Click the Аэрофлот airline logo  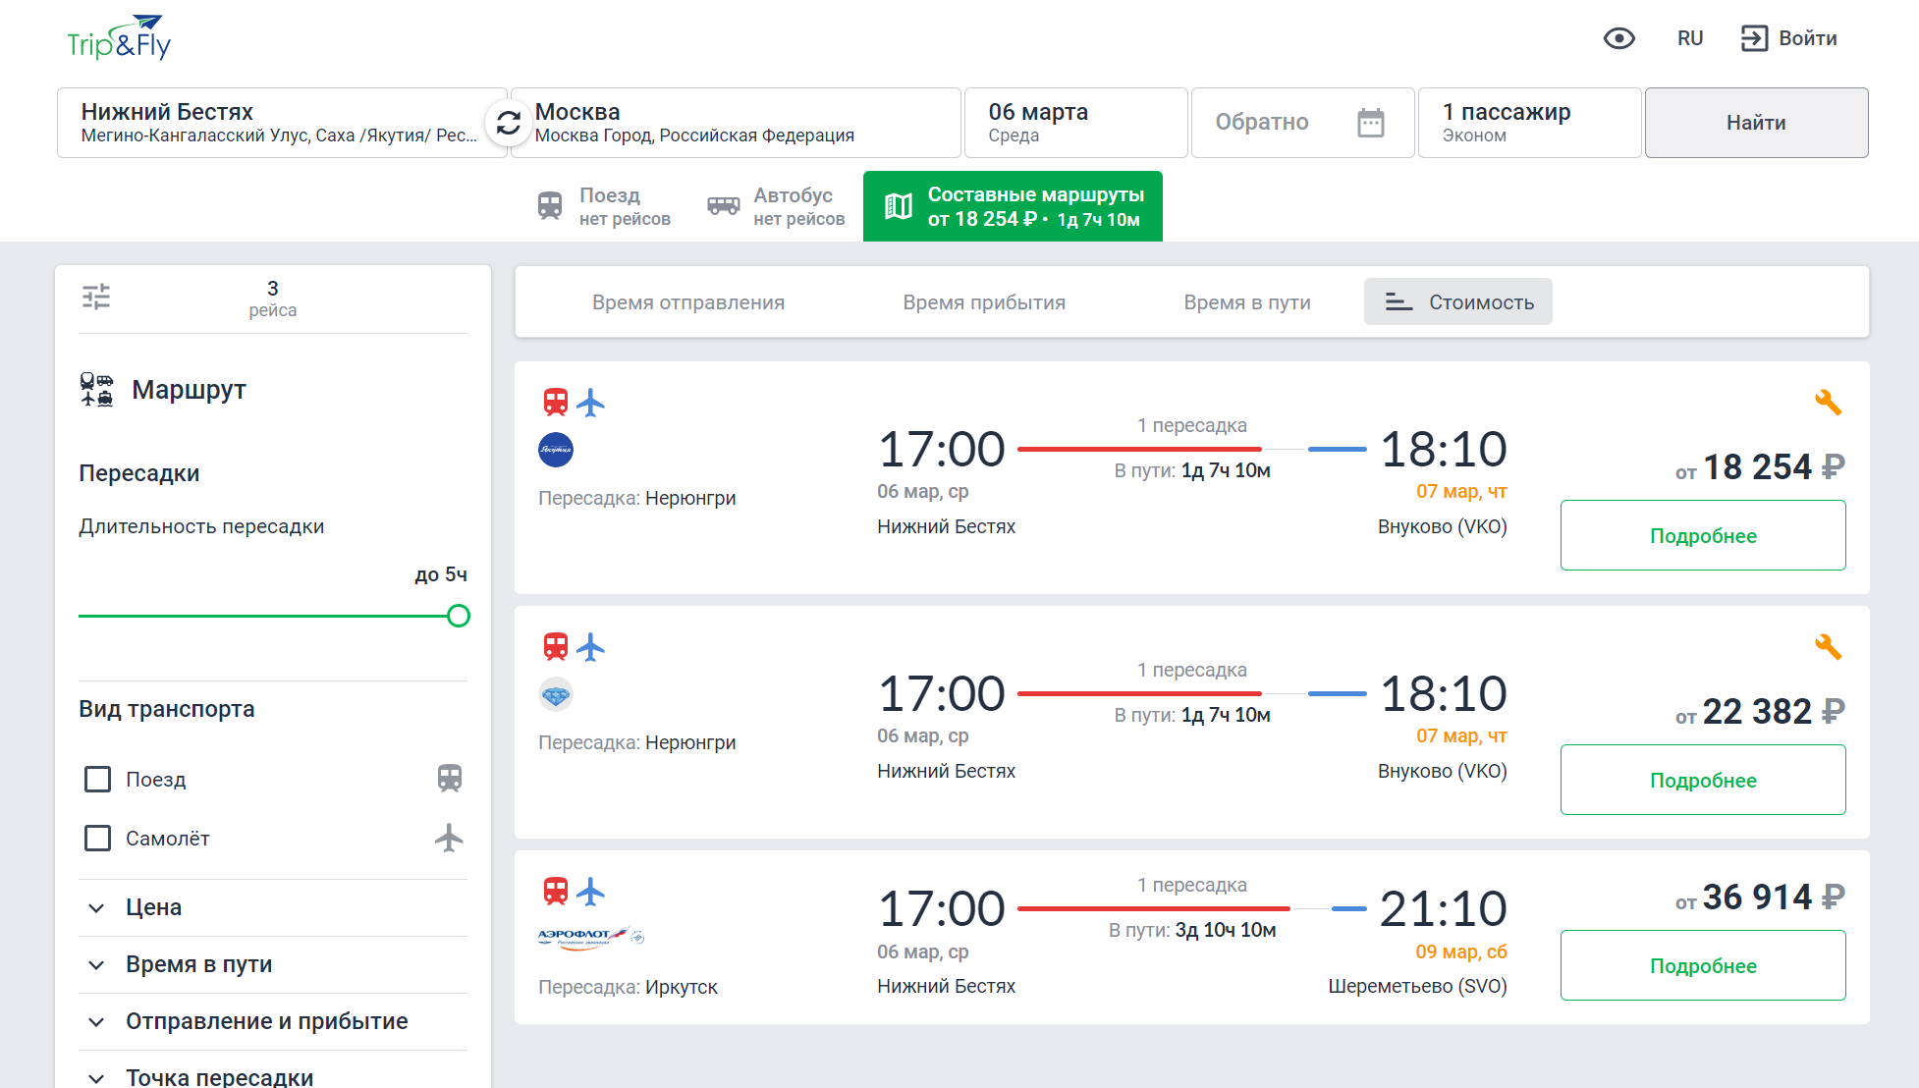click(590, 938)
